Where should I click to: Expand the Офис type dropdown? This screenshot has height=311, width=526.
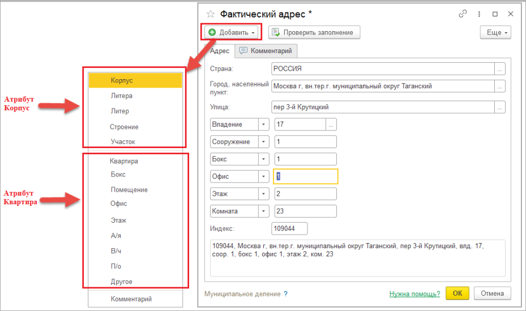[264, 176]
